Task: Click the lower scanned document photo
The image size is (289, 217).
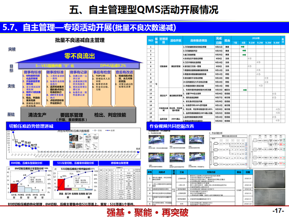Action: (x=270, y=197)
